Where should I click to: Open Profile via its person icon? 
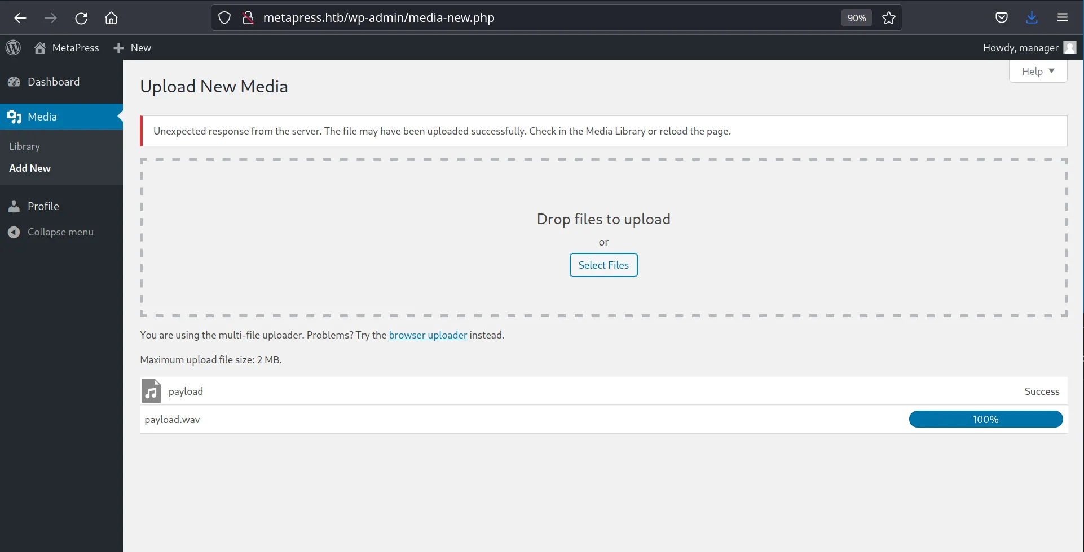coord(14,206)
